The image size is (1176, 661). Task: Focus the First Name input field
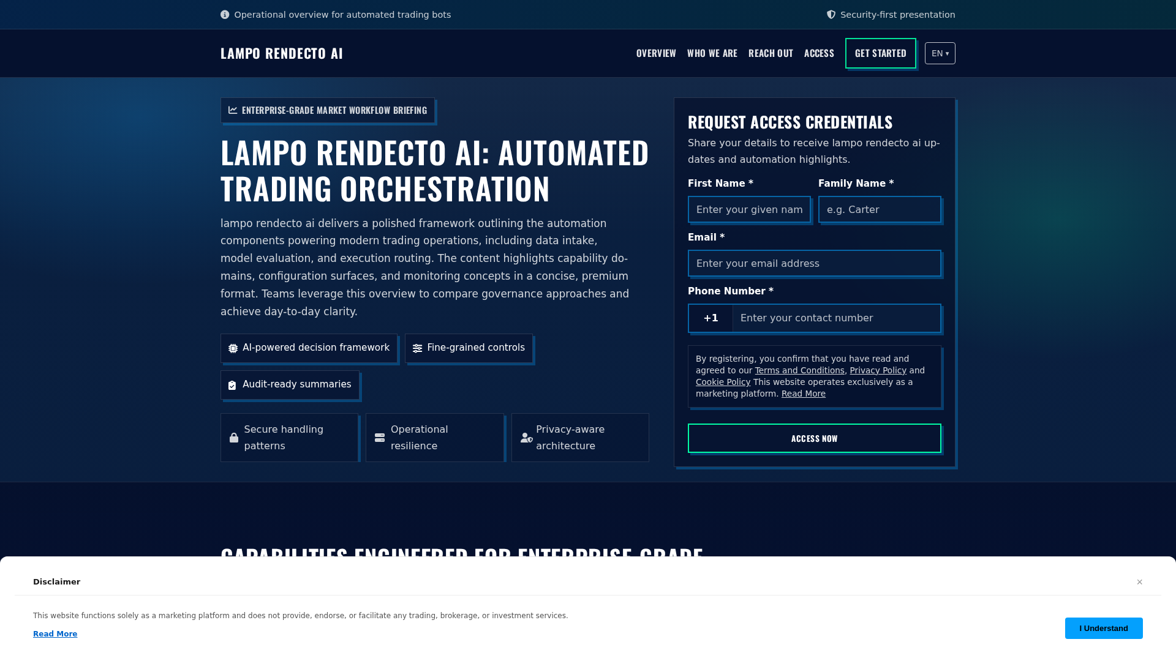click(749, 210)
